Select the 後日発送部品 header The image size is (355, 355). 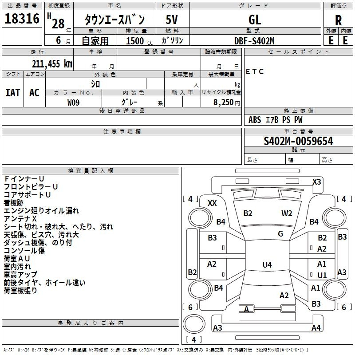click(122, 110)
